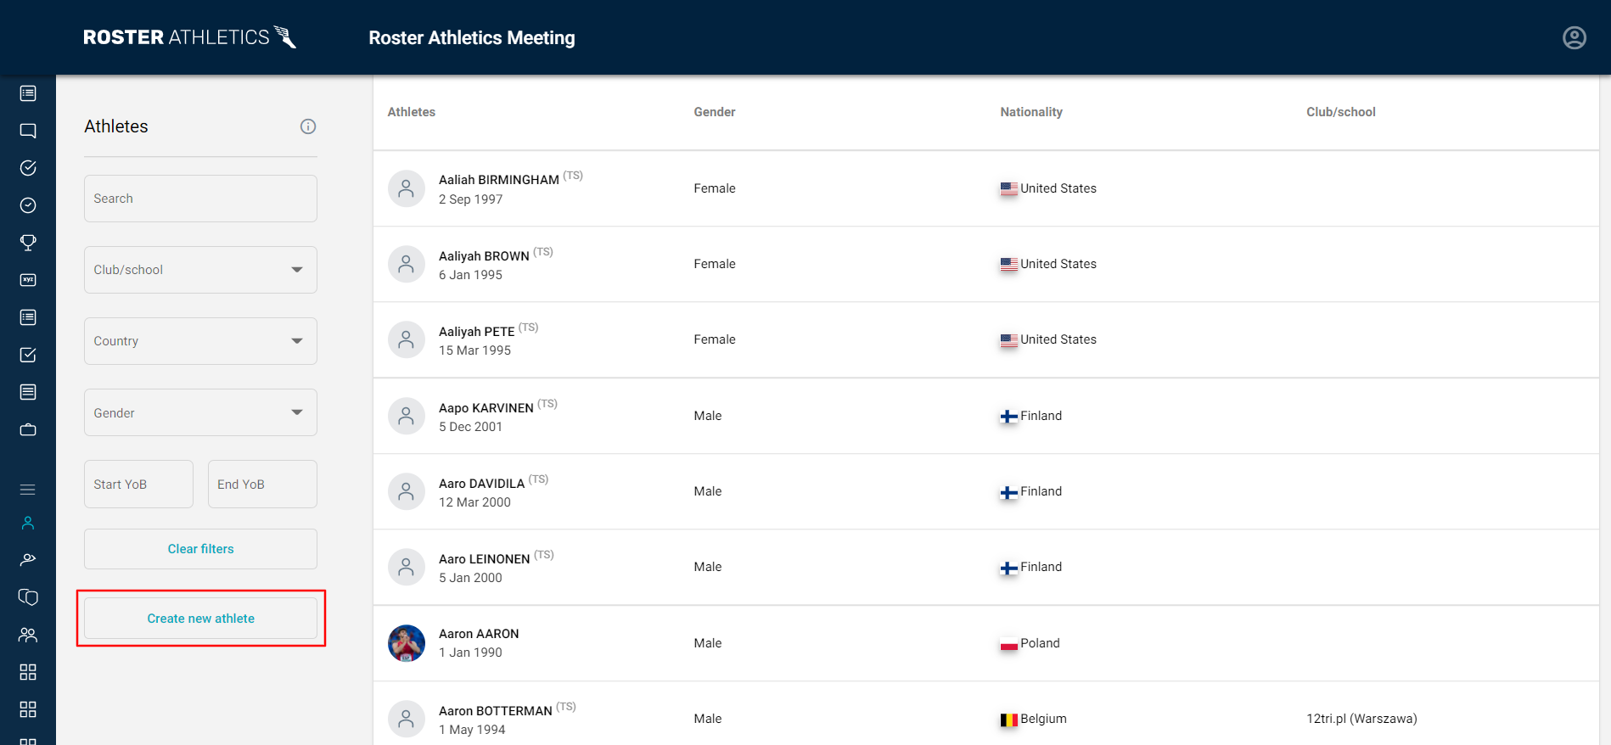Open the list icon above the chat bubble
This screenshot has width=1611, height=745.
(28, 93)
